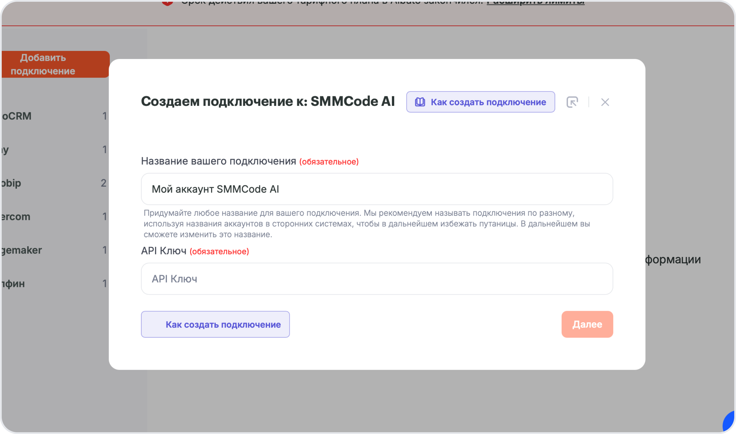The image size is (736, 434).
Task: Click the book icon in header help button
Action: click(x=420, y=102)
